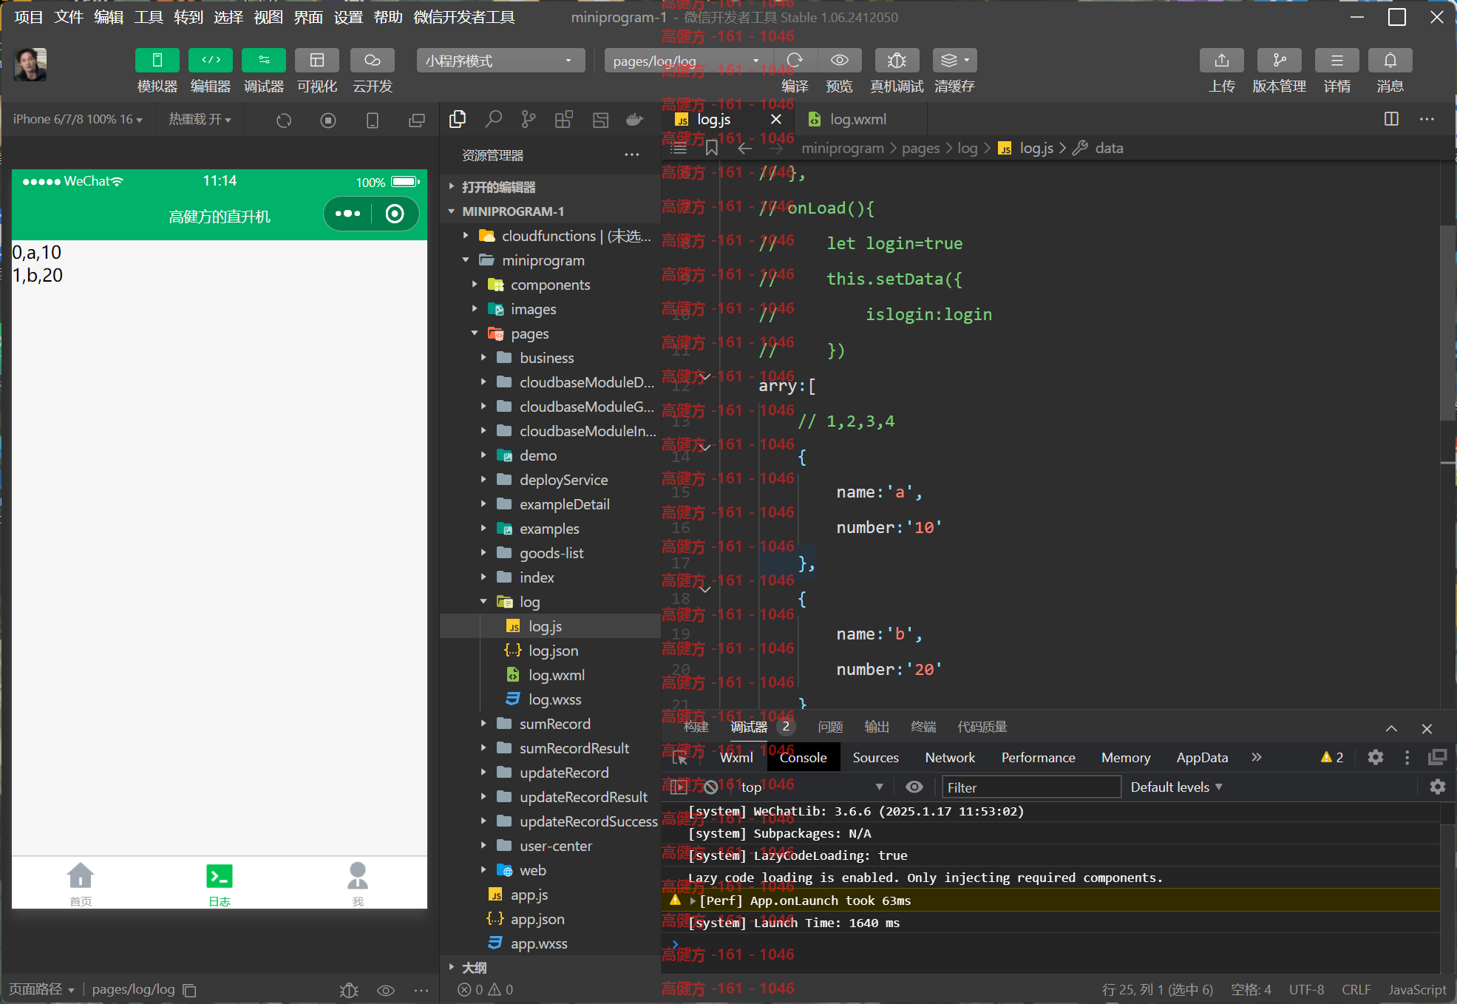Clear the console
This screenshot has height=1004, width=1457.
(x=710, y=787)
